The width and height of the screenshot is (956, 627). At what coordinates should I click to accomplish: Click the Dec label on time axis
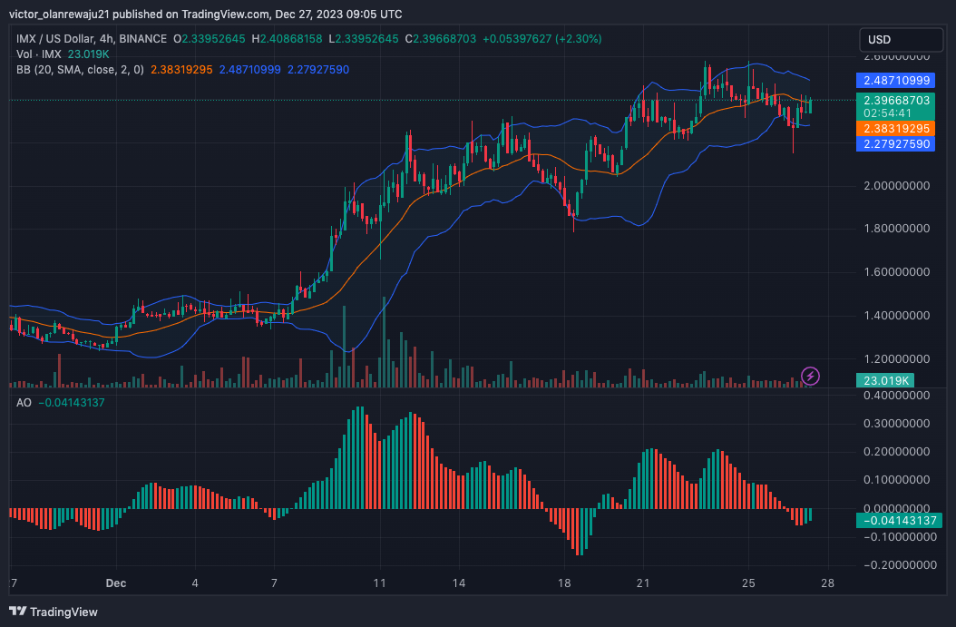[116, 583]
